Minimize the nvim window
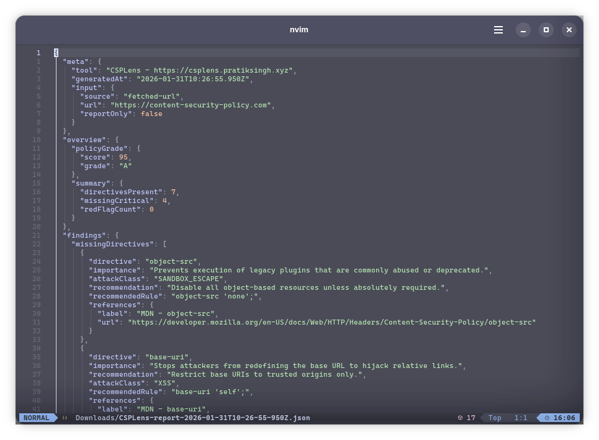 [523, 30]
